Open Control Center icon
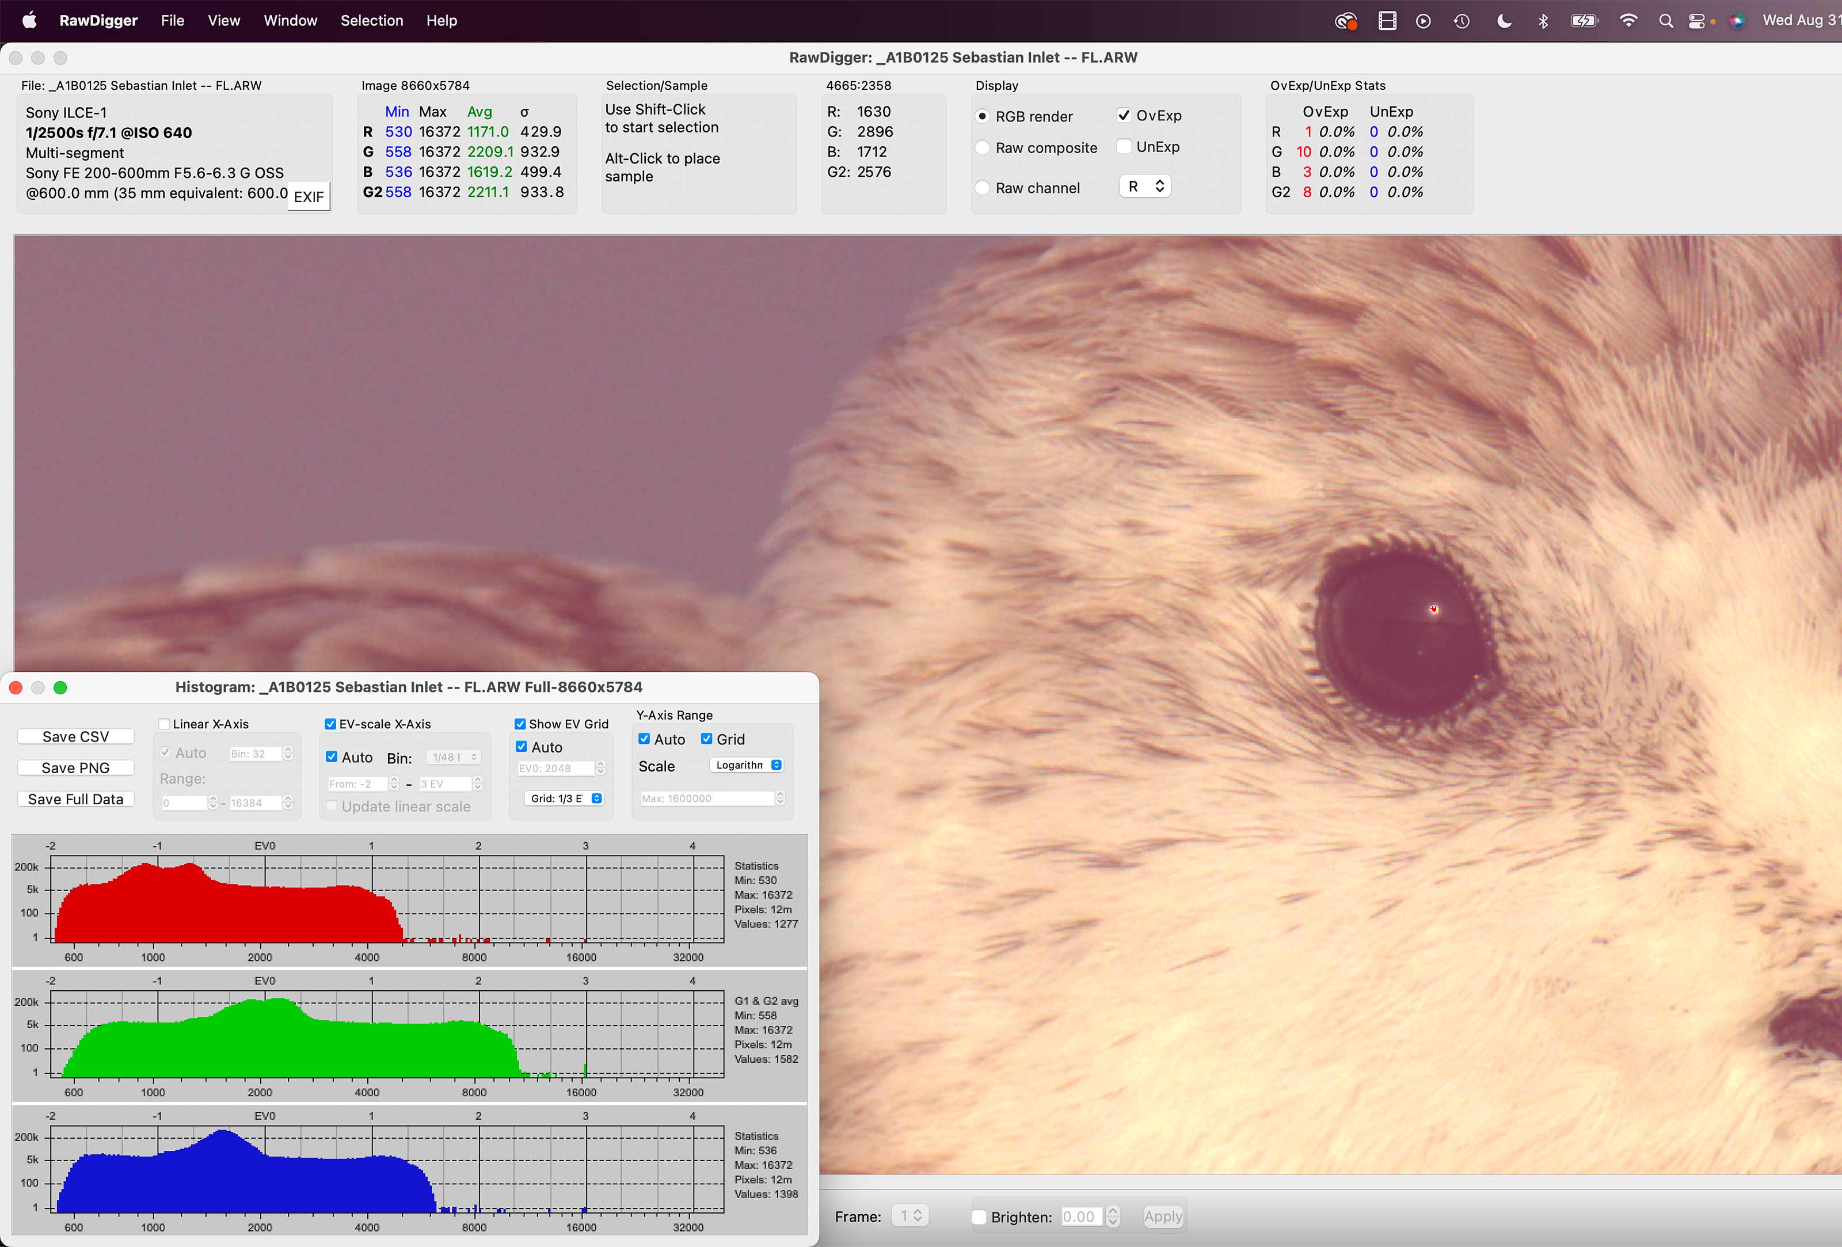 click(x=1697, y=21)
